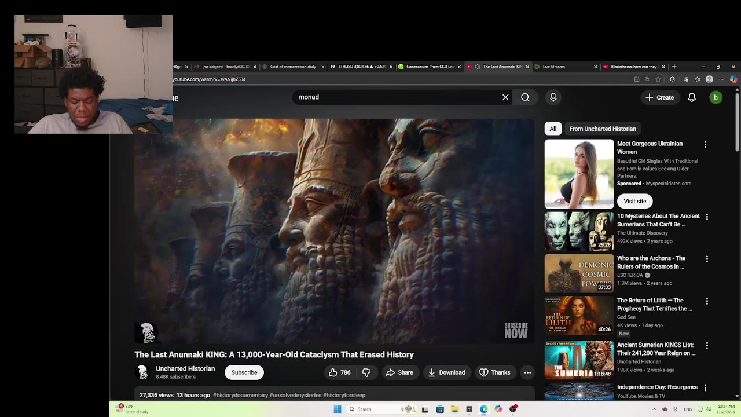Show hidden system tray icons
Viewport: 741px width, 417px height.
[x=654, y=409]
